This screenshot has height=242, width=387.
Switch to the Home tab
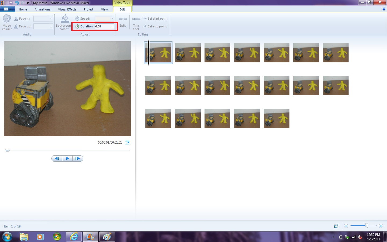23,9
